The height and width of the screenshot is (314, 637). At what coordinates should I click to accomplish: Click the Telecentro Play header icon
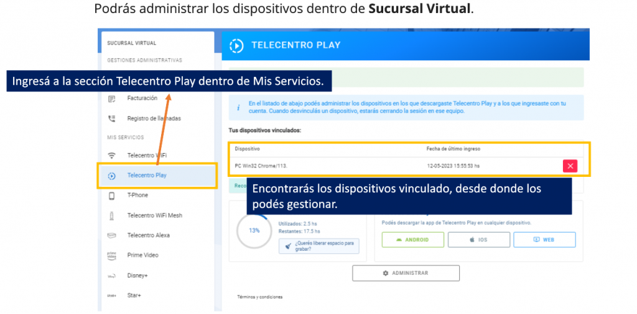(x=236, y=45)
